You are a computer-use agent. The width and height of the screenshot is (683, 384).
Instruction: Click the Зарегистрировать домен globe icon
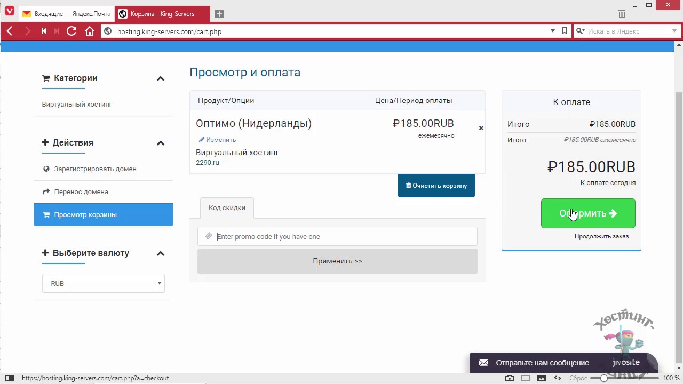46,169
